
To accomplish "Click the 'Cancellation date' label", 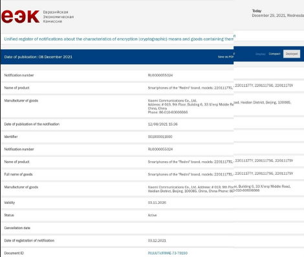I will [17, 228].
